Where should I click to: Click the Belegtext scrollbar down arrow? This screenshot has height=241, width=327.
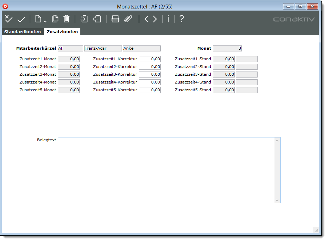277,200
